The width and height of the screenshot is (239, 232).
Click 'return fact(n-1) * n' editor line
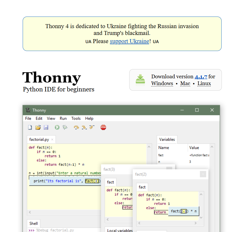point(64,164)
